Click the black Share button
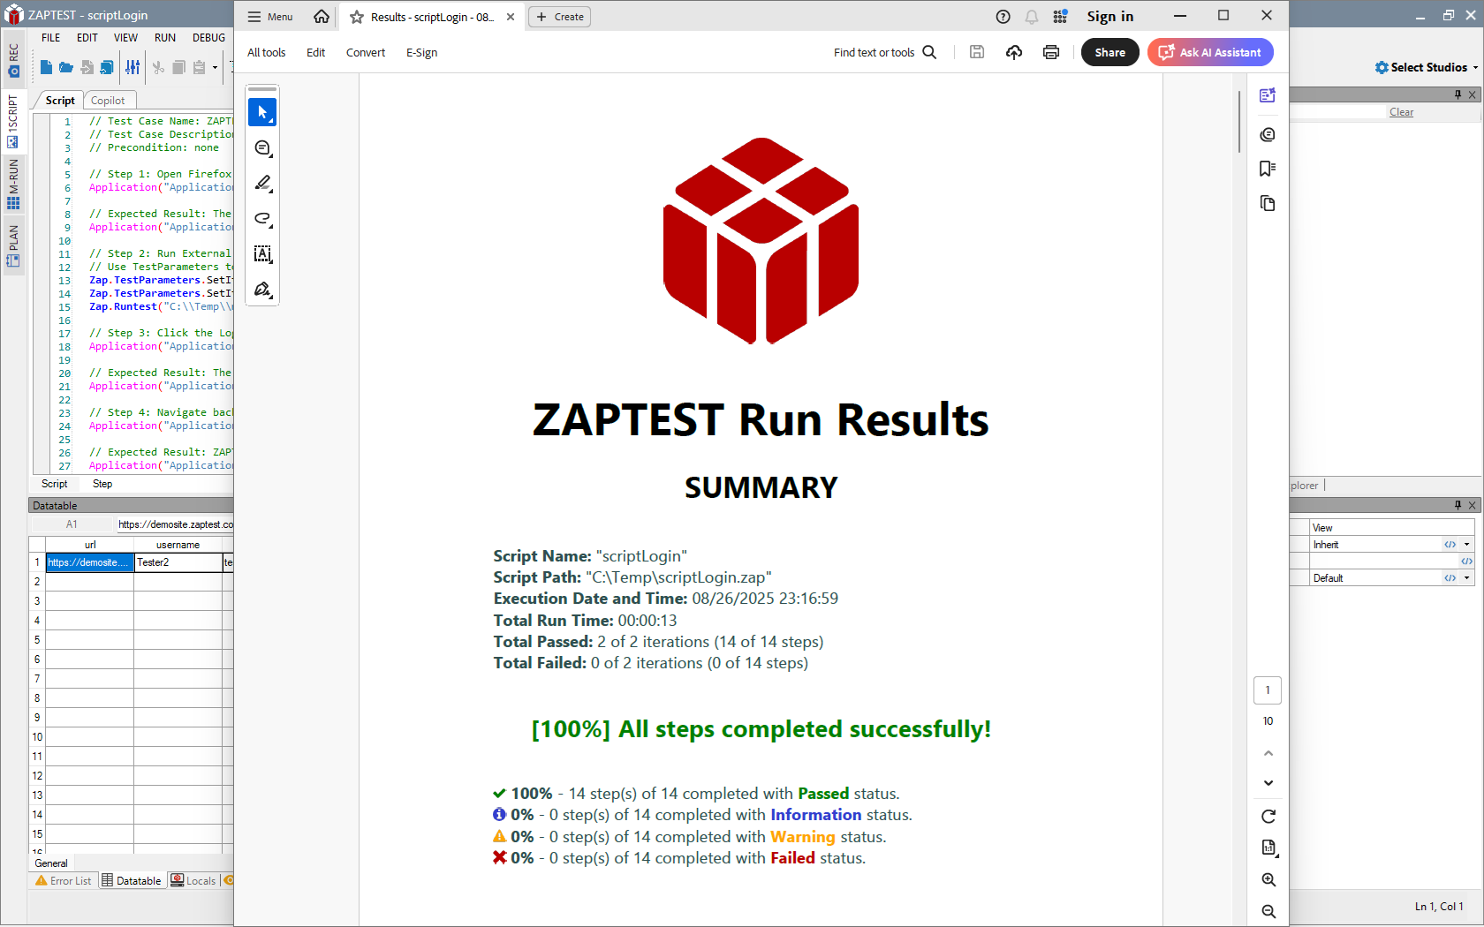1484x927 pixels. pyautogui.click(x=1110, y=52)
